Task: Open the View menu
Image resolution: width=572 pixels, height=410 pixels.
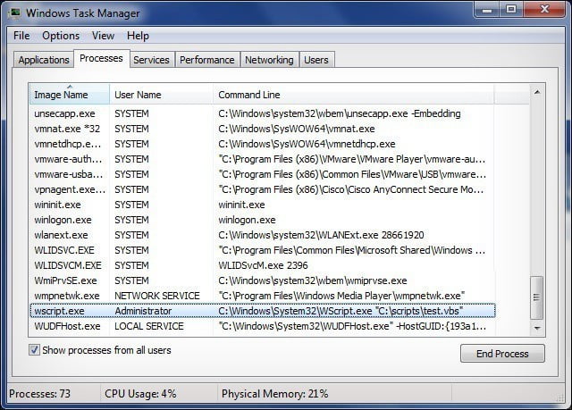Action: pyautogui.click(x=103, y=36)
